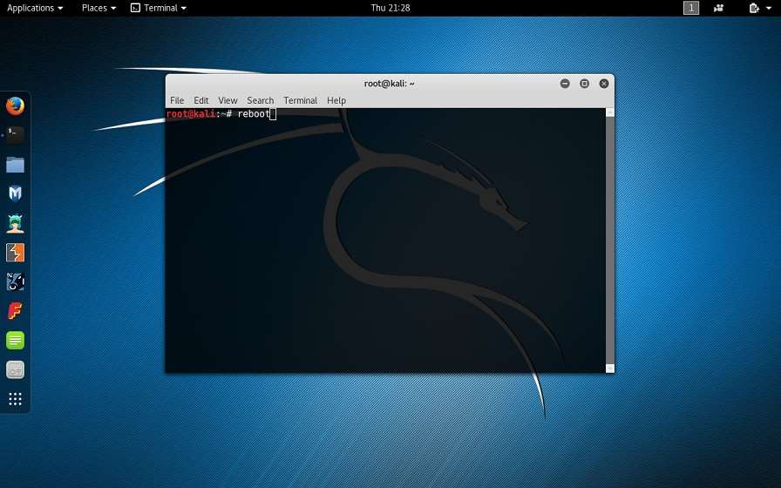Click the scrollbar up arrow

(609, 112)
